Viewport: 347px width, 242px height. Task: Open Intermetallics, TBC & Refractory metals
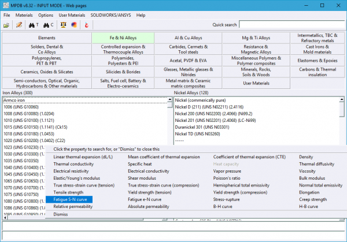(x=318, y=38)
